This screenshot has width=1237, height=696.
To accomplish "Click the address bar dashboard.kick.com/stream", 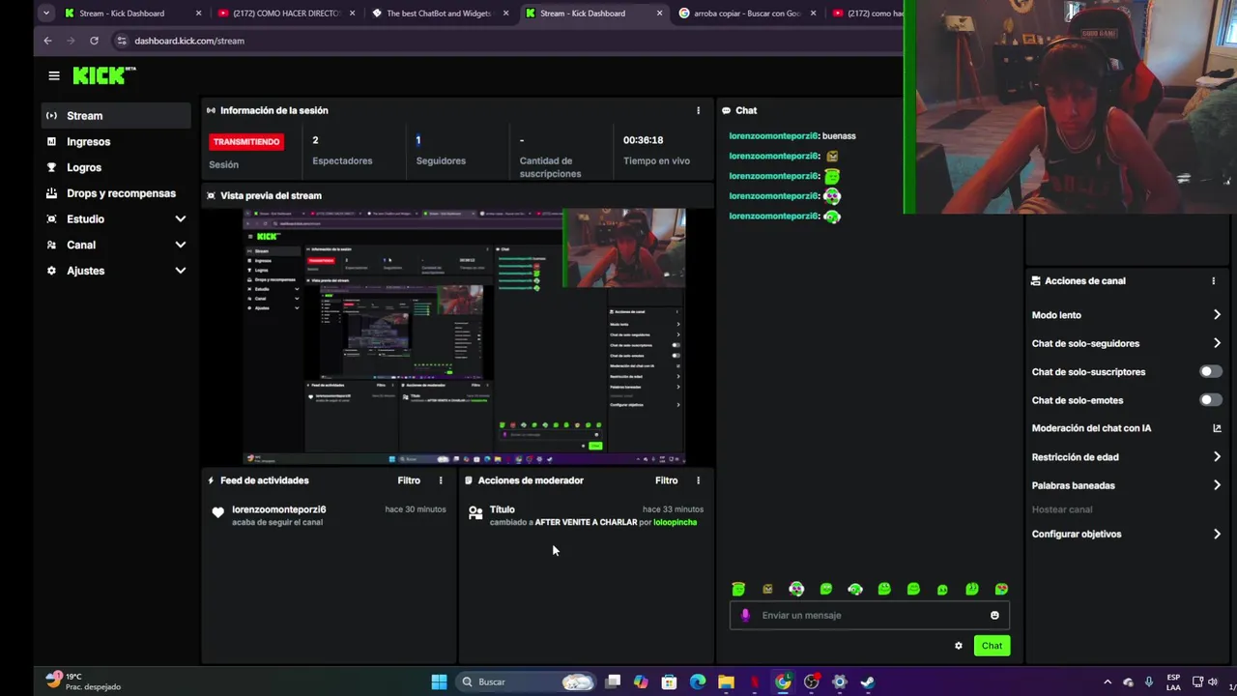I will click(189, 41).
